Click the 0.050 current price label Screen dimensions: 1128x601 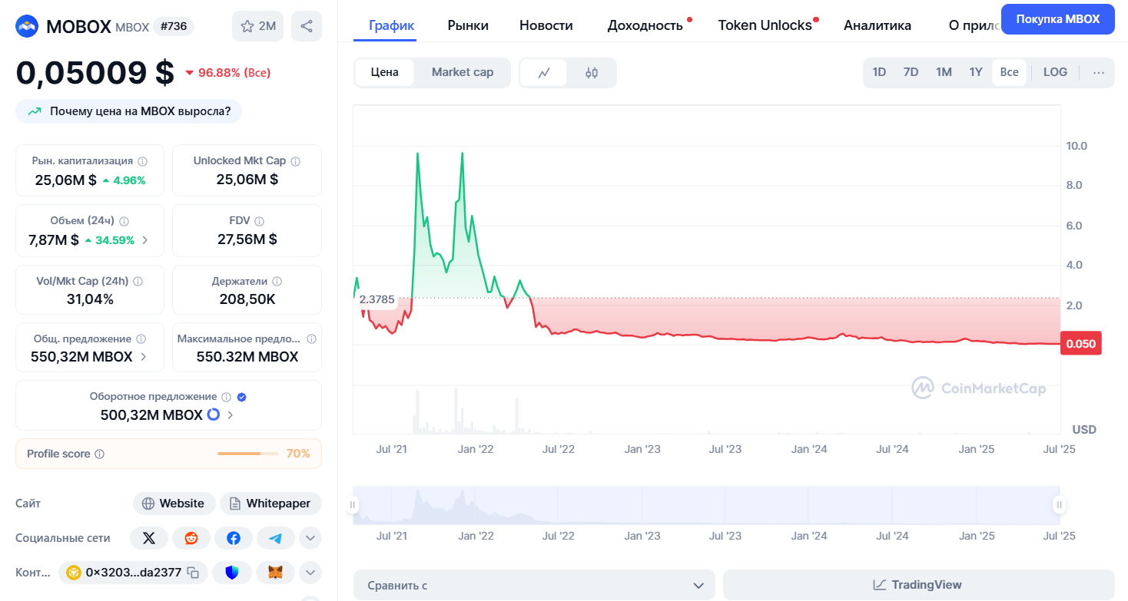tap(1081, 344)
